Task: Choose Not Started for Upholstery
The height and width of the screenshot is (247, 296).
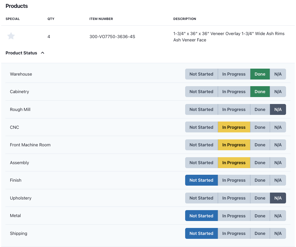Action: coord(201,198)
